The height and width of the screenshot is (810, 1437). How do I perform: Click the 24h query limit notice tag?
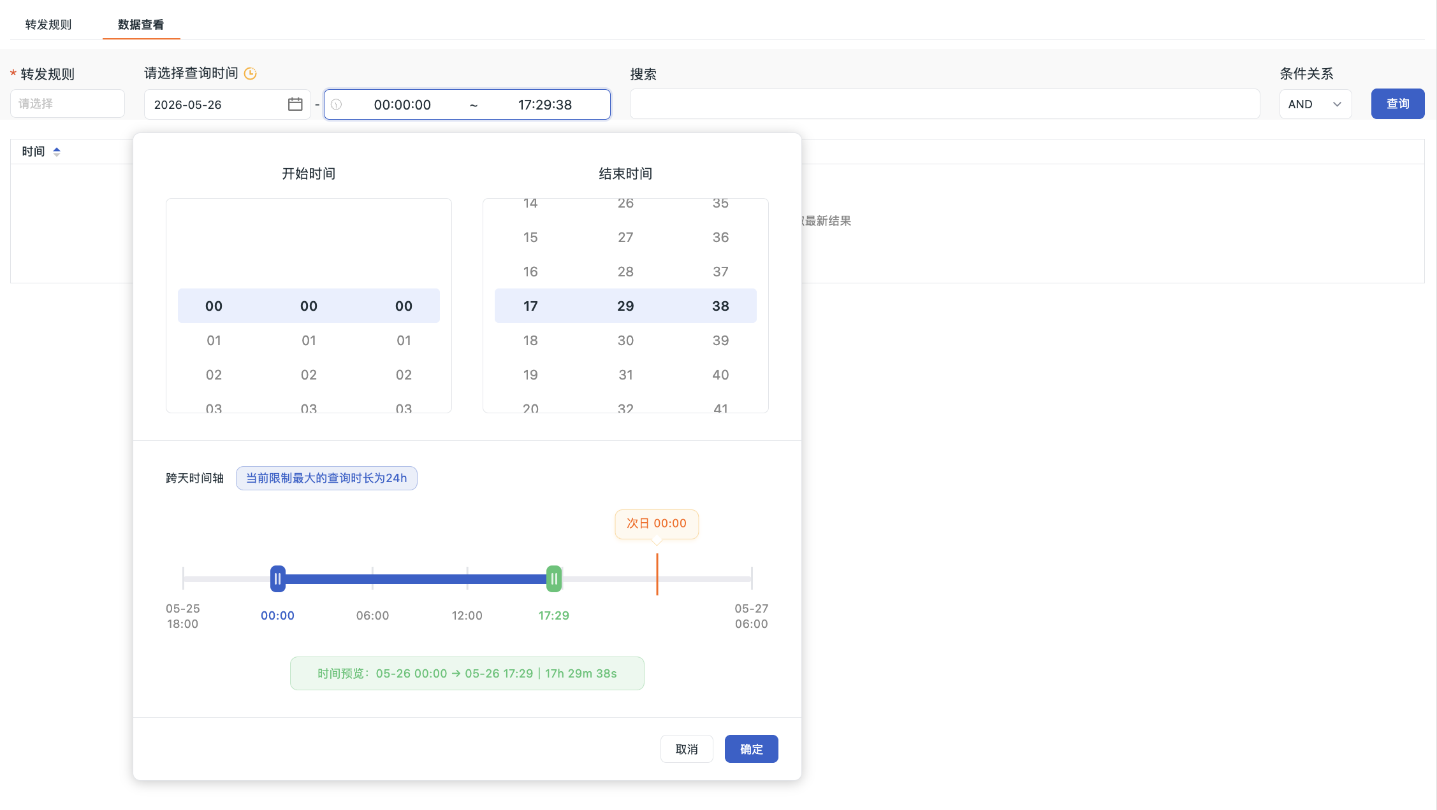[326, 478]
